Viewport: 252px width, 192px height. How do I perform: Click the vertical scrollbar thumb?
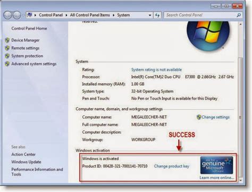click(x=240, y=117)
